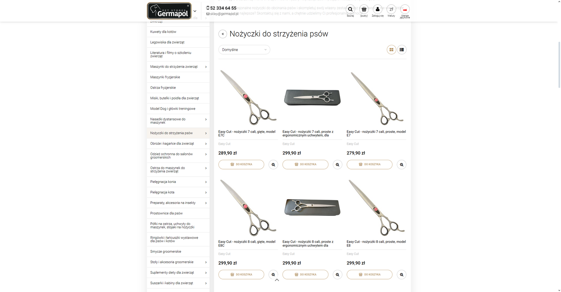
Task: Open language versions flag icon
Action: 405,9
